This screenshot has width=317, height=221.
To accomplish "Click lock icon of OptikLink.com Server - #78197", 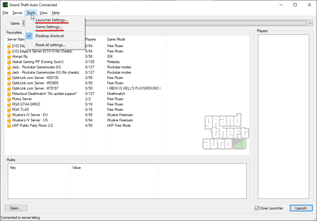I will point(9,88).
